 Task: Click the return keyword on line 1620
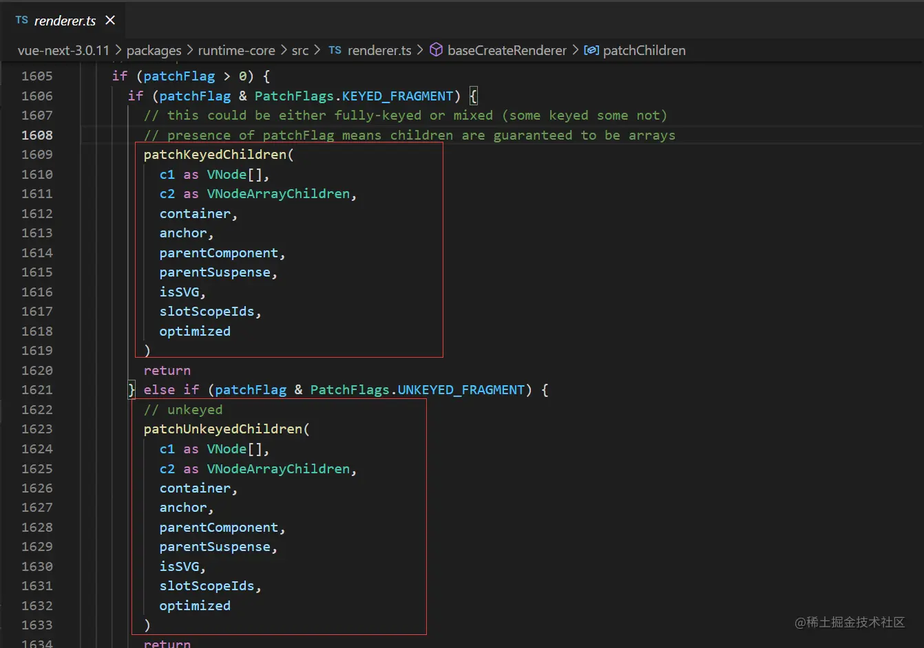[x=167, y=371]
